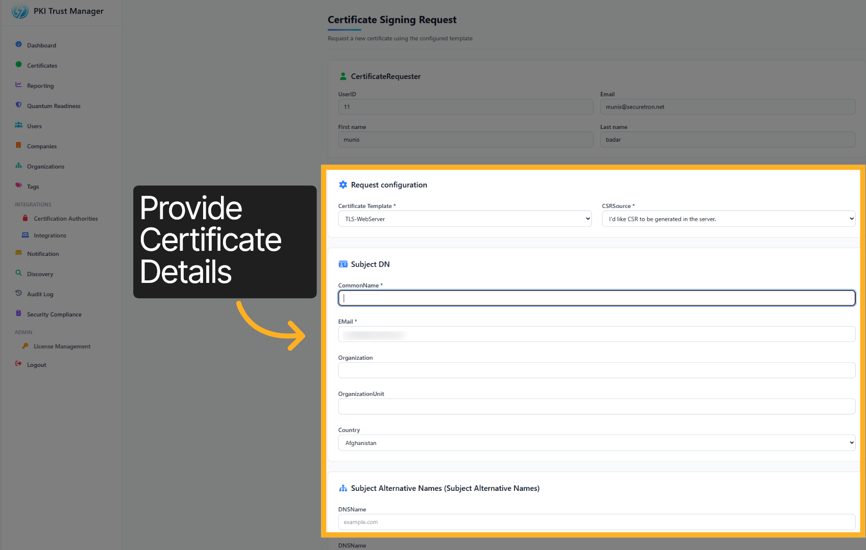Open the Country dropdown showing Afghanistan
Image resolution: width=866 pixels, height=550 pixels.
[596, 443]
